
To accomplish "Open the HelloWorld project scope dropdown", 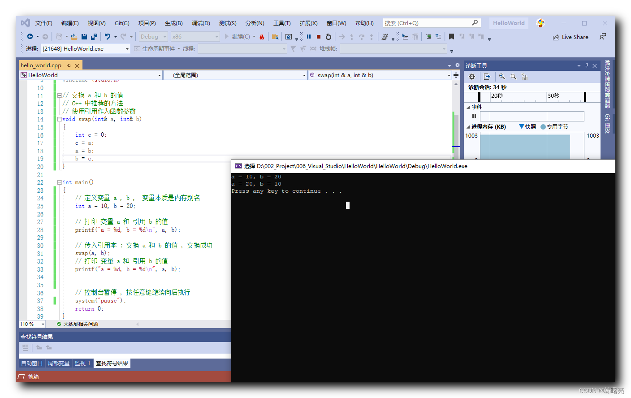I will (x=91, y=75).
